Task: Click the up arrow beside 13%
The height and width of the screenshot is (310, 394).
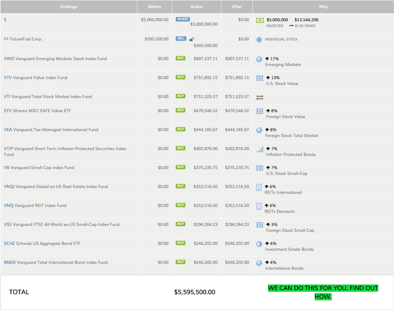Action: click(268, 78)
